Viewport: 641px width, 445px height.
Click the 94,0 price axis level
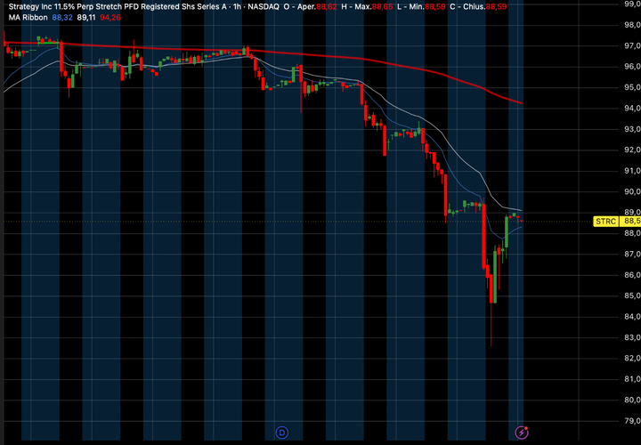tap(632, 108)
